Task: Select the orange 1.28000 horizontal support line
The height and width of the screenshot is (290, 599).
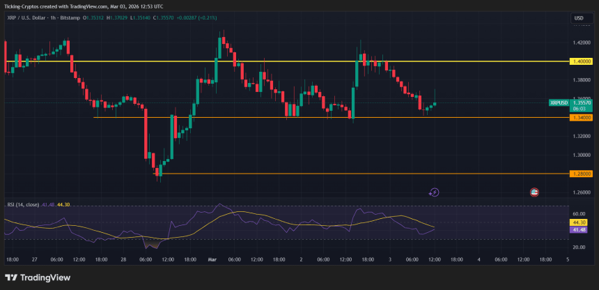Action: 348,174
